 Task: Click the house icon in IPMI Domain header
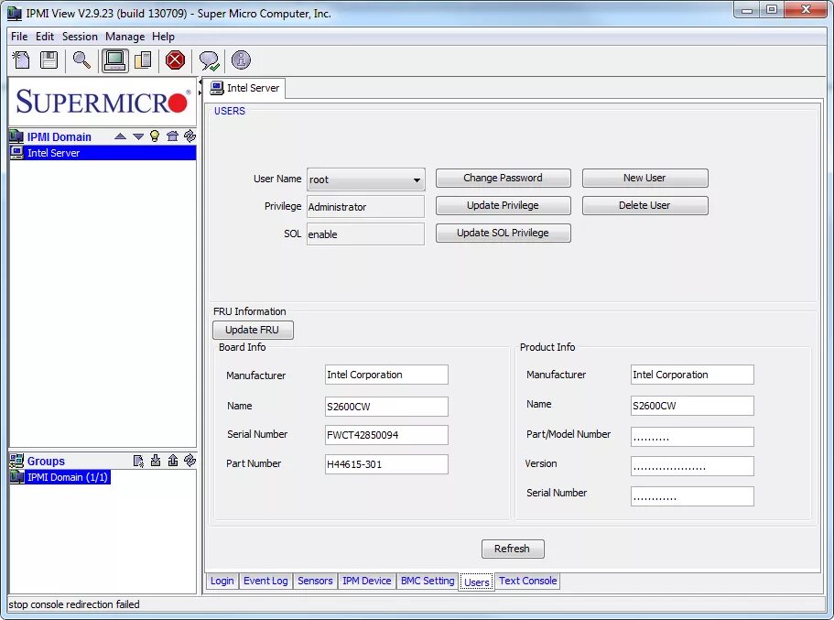pyautogui.click(x=172, y=136)
